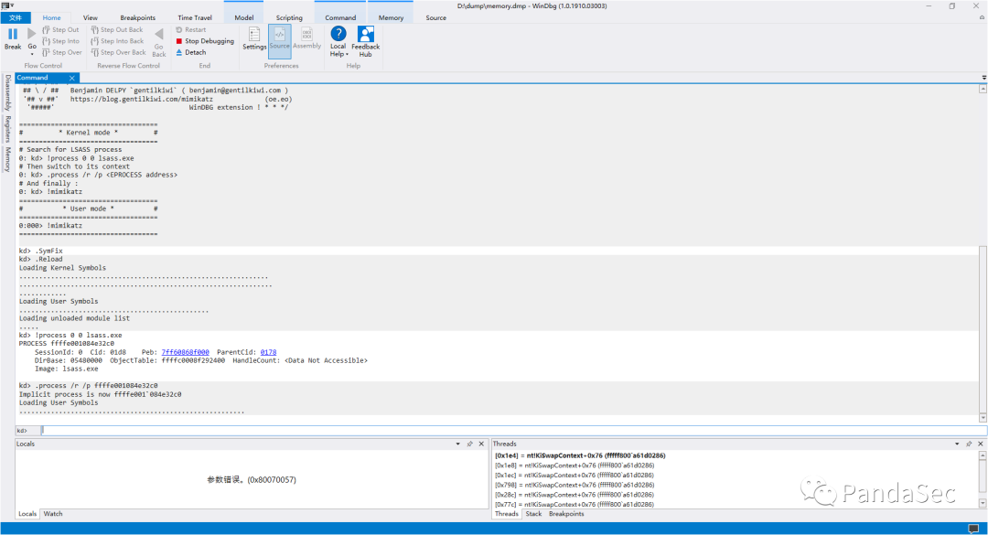Image resolution: width=988 pixels, height=535 pixels.
Task: Click Step Into in Flow Control
Action: pos(60,41)
